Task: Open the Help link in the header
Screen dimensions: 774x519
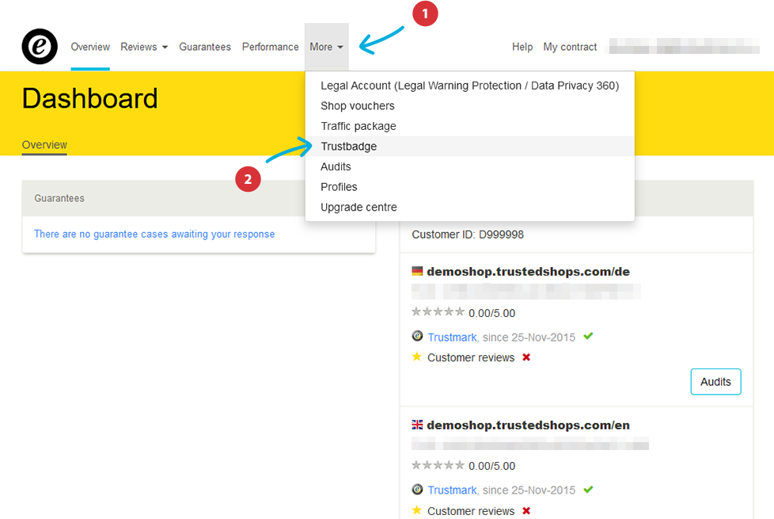Action: (x=522, y=47)
